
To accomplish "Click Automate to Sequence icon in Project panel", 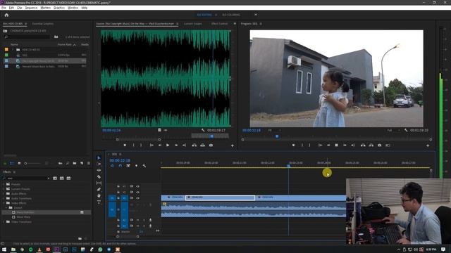I will point(60,163).
